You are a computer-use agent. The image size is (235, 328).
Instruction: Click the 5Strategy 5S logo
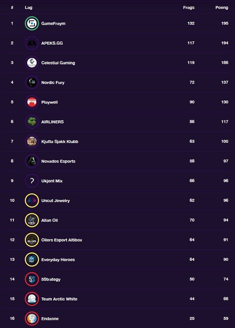32,279
